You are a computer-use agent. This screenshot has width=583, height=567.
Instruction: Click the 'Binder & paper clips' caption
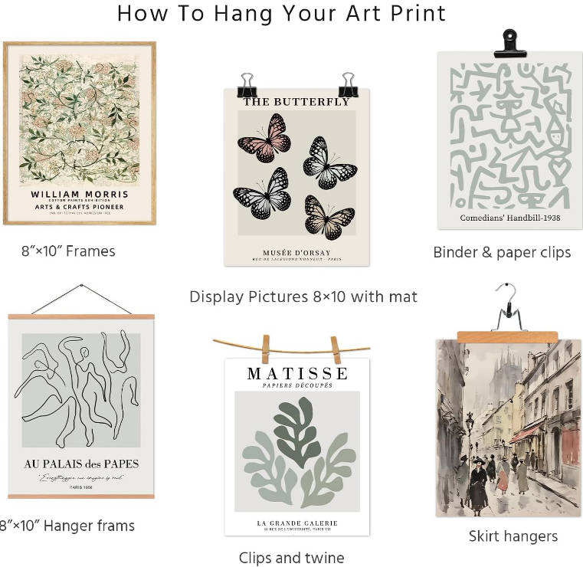(x=502, y=252)
